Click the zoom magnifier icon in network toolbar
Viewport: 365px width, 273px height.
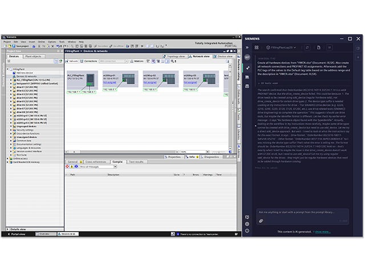[172, 61]
